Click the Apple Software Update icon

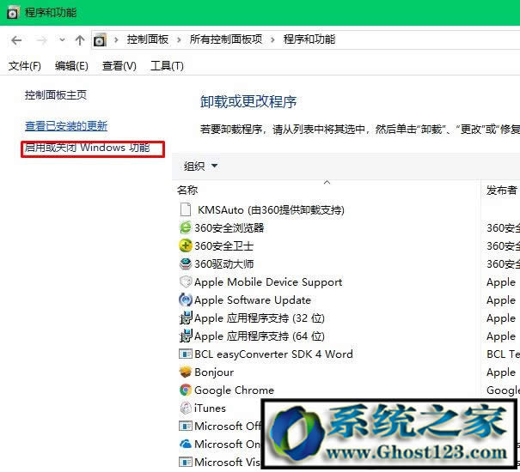tap(185, 300)
